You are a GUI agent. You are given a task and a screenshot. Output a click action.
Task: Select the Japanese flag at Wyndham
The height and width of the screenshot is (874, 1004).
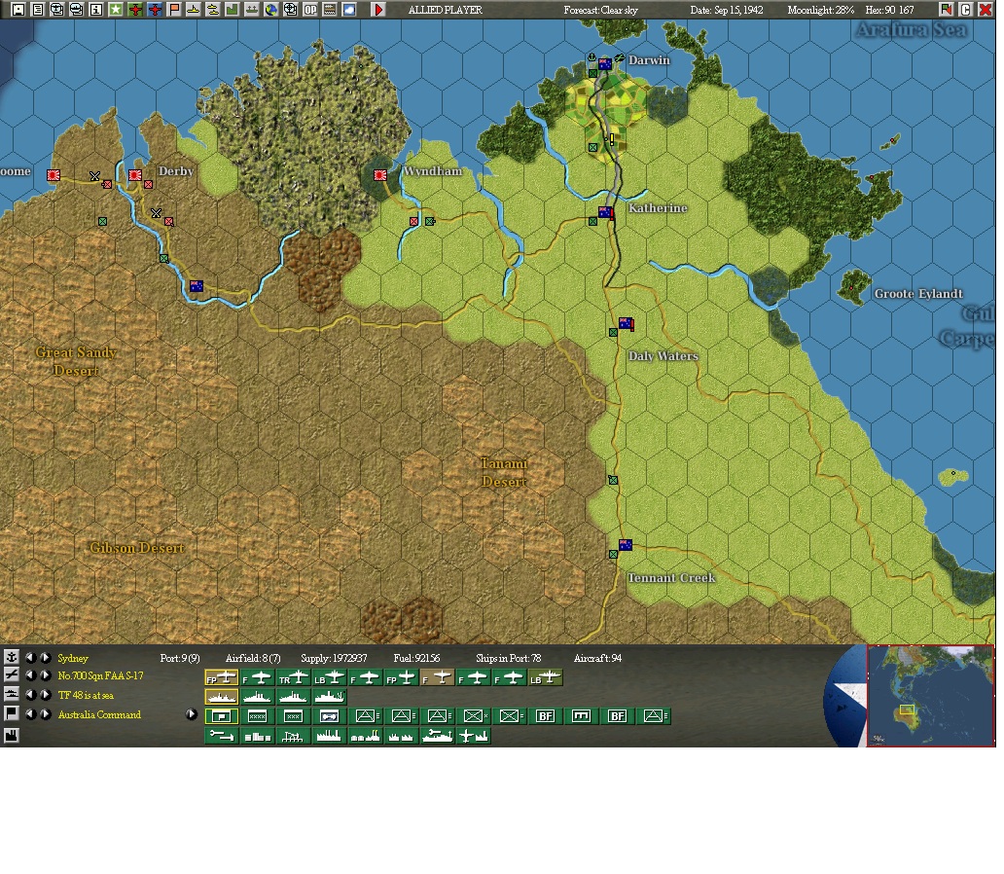(x=380, y=174)
